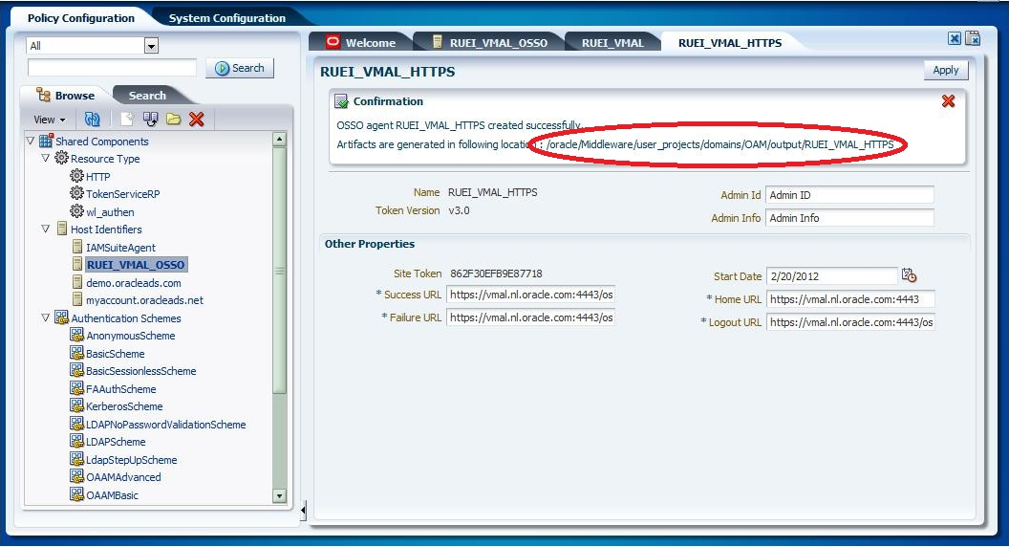Click the Token Version value v3.0

[x=459, y=210]
